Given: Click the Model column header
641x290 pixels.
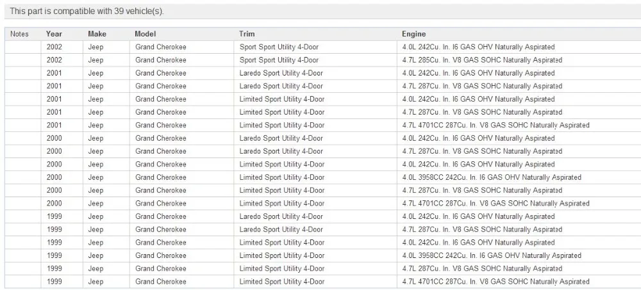Looking at the screenshot, I should click(145, 34).
